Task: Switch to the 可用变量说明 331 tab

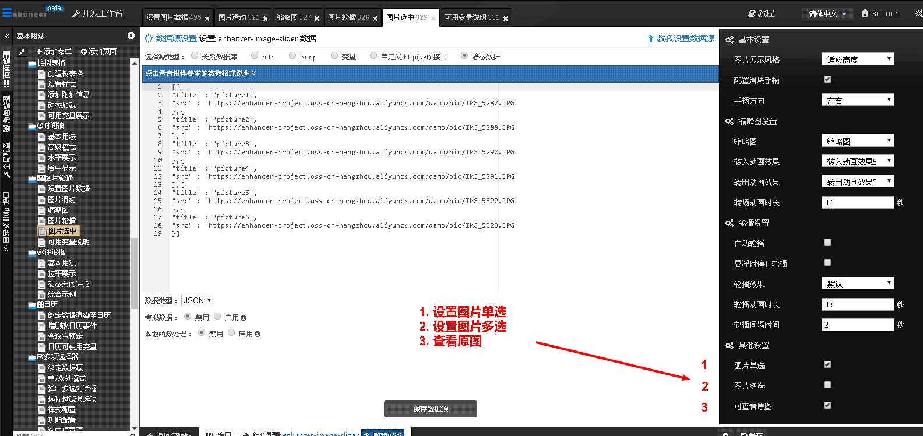Action: click(472, 17)
